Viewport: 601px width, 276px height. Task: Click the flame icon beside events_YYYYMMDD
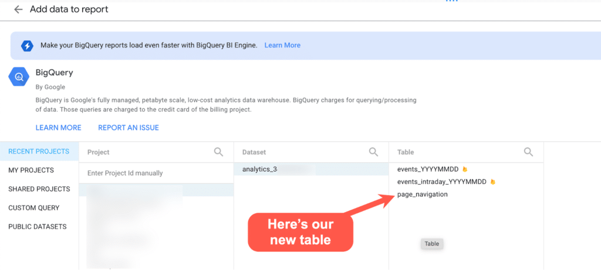point(465,169)
